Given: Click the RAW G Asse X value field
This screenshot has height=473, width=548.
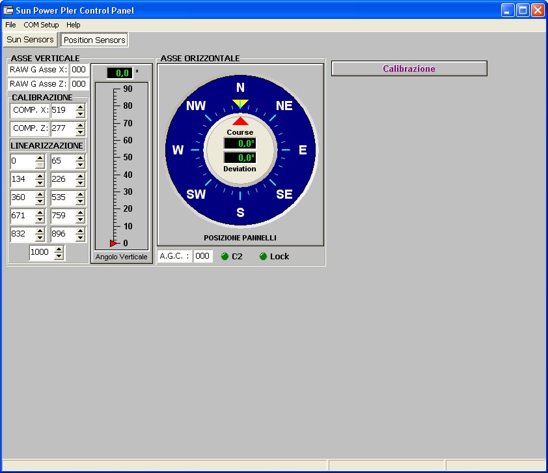Looking at the screenshot, I should pos(79,70).
